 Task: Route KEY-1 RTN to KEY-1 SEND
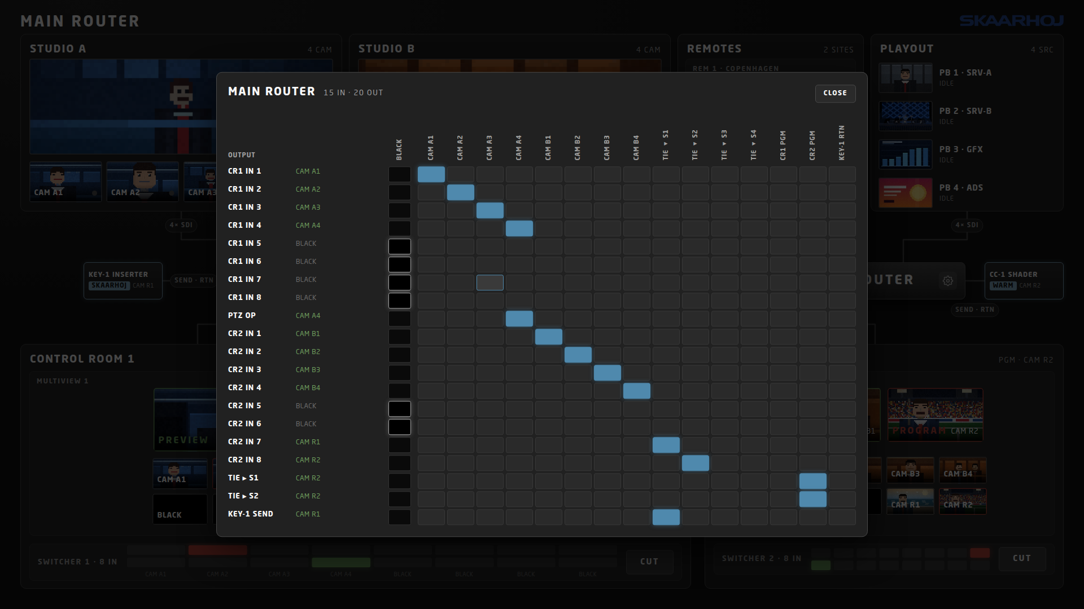pos(842,517)
